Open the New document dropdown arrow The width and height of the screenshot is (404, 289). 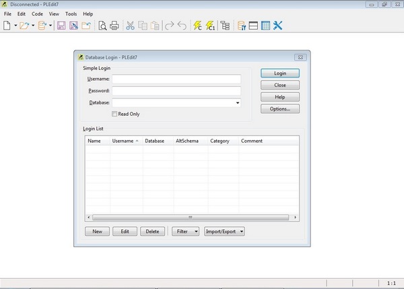point(15,26)
